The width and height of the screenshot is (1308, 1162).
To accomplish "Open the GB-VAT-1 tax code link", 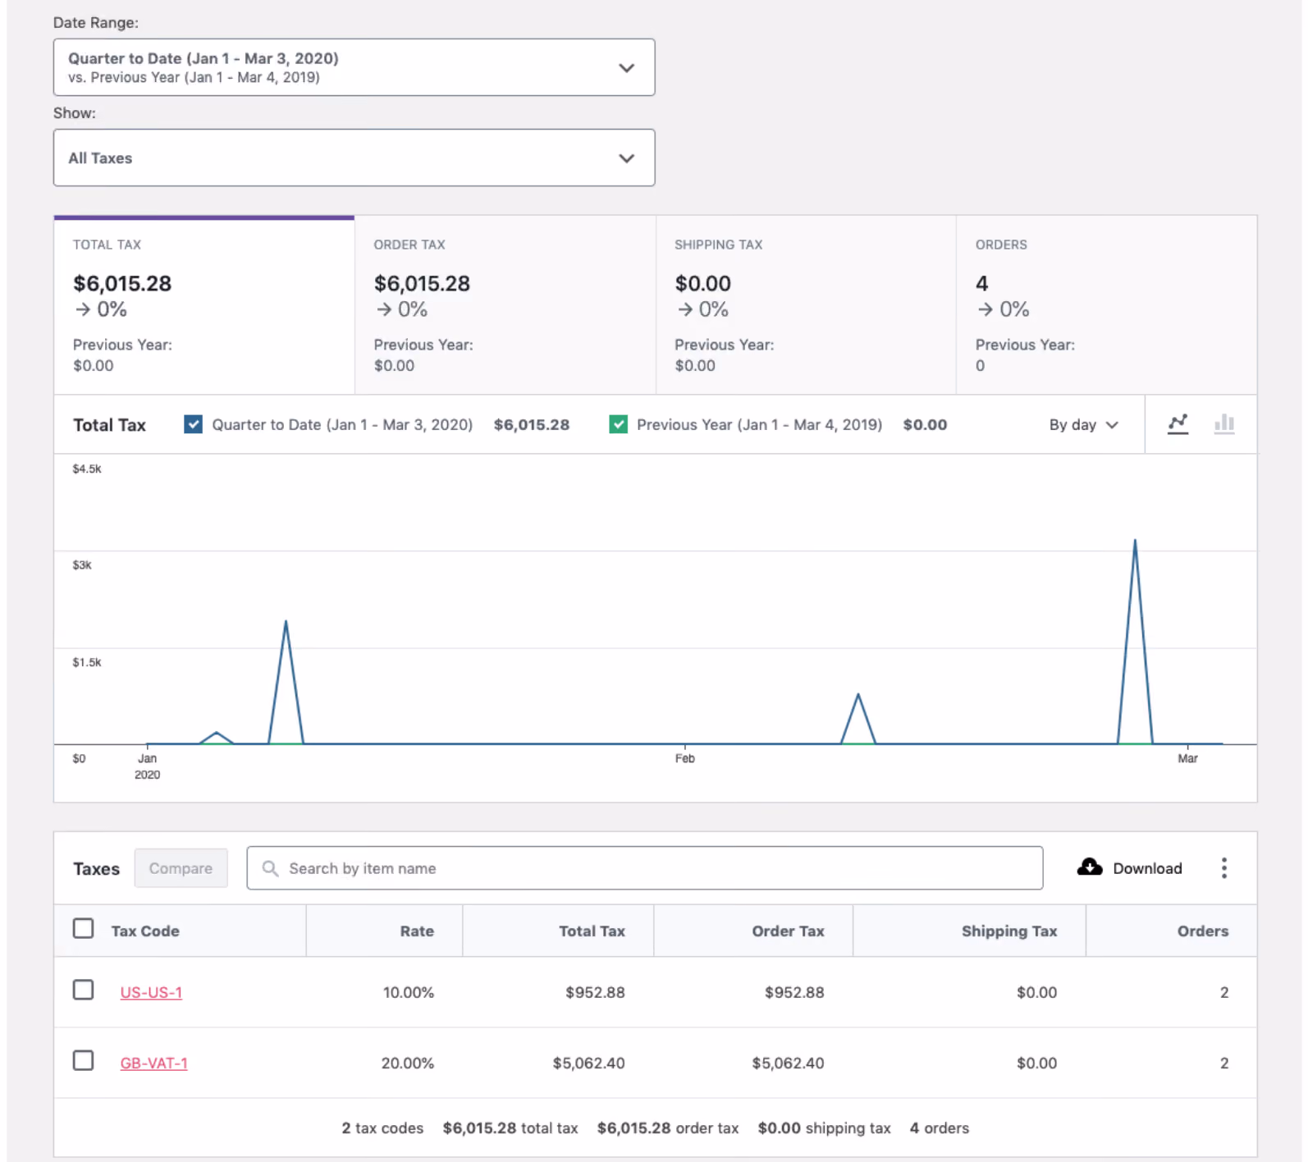I will pyautogui.click(x=153, y=1063).
